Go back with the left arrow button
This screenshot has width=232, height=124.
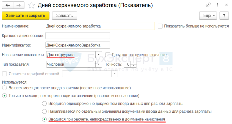pos(8,5)
